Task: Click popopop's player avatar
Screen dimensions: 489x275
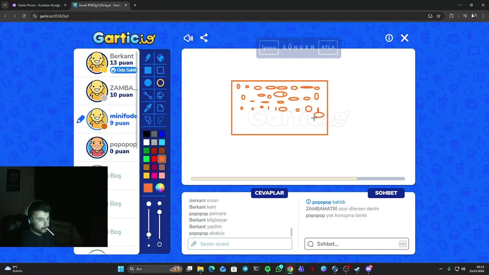Action: click(x=97, y=147)
